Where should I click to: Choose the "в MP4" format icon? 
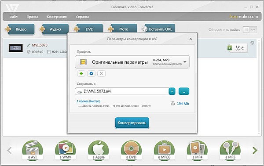[197, 150]
